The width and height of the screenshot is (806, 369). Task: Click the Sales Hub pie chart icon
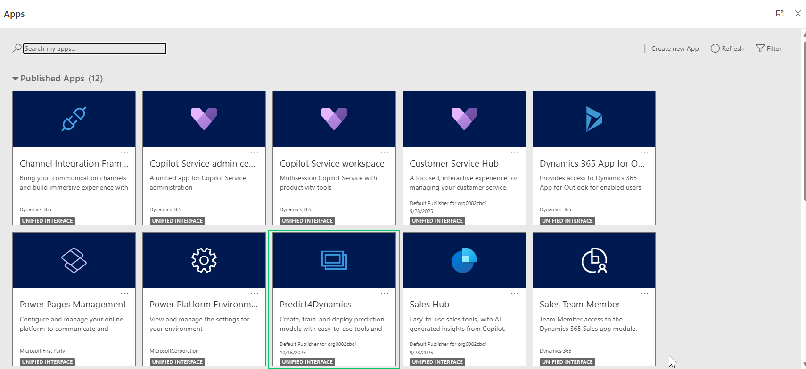click(464, 260)
